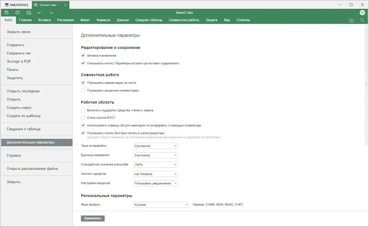The image size is (369, 227).
Task: Switch to the Сводная таблица tab
Action: tap(149, 20)
